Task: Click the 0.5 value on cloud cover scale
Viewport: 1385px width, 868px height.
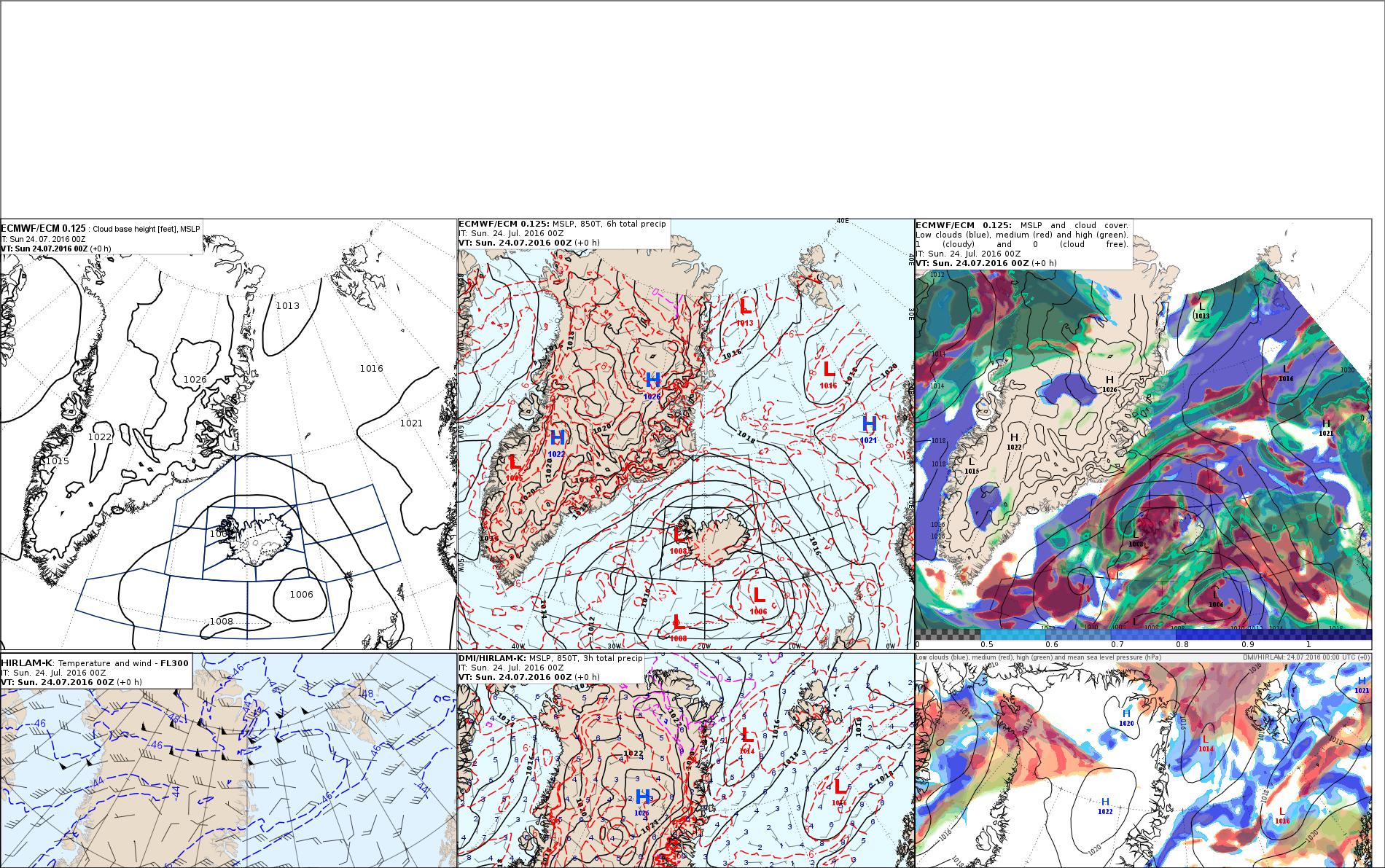Action: pyautogui.click(x=987, y=644)
